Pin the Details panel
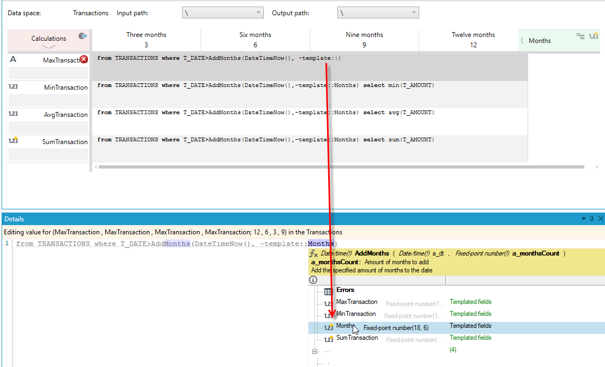The height and width of the screenshot is (367, 605). 591,219
